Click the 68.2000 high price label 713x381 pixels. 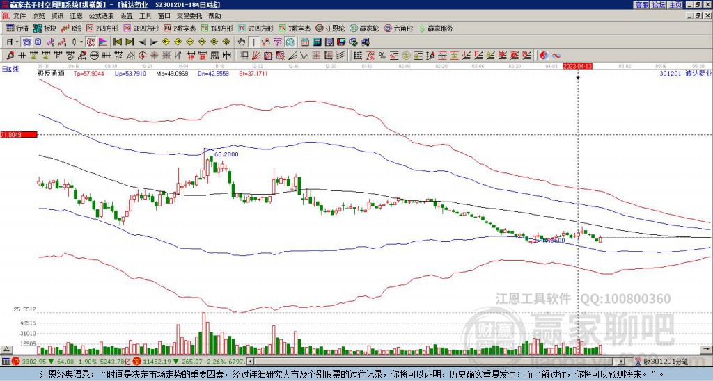[x=226, y=154]
